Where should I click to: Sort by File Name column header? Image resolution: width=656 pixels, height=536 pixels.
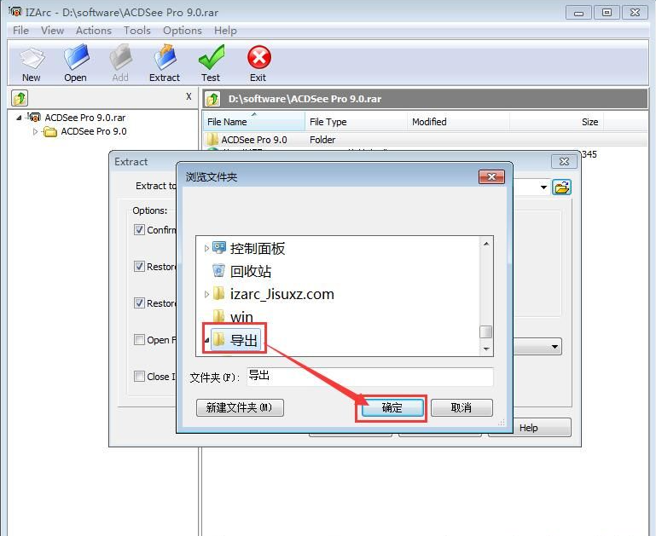(253, 122)
